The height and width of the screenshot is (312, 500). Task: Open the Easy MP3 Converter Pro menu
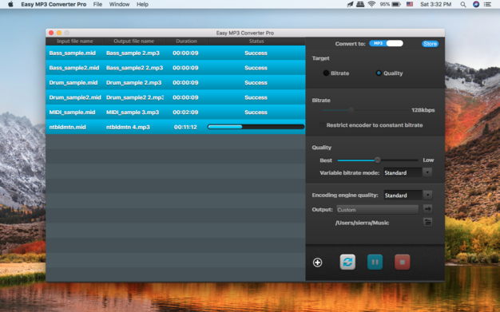pos(54,4)
